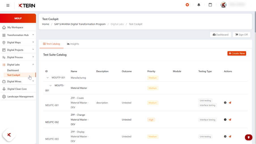The image size is (256, 144).
Task: Collapse the MDLPTS-001 Material Master row
Action: point(50,85)
